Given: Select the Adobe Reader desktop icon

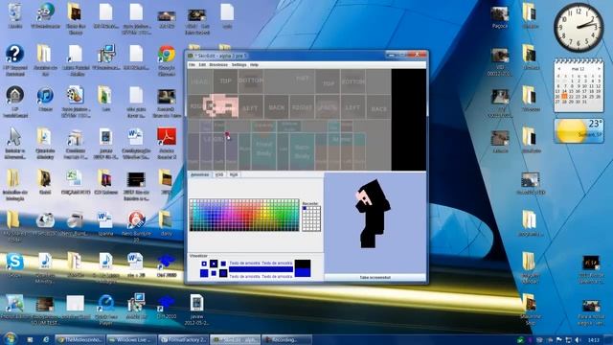Looking at the screenshot, I should coord(167,143).
